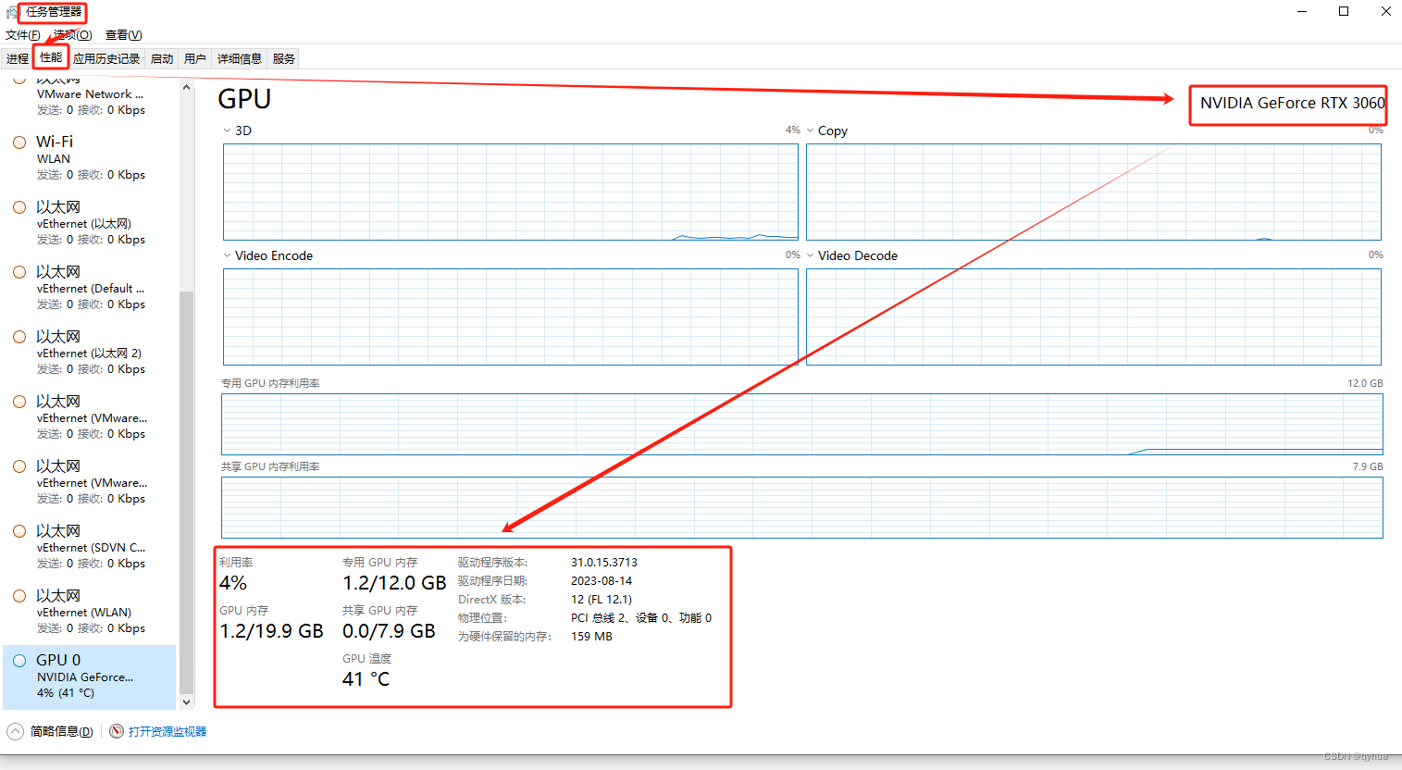Viewport: 1402px width, 770px height.
Task: Click the PCI 总线 2 location value
Action: pos(641,618)
